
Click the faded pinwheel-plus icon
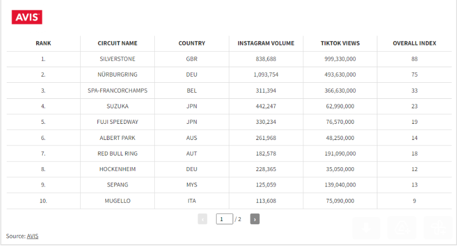point(438,228)
